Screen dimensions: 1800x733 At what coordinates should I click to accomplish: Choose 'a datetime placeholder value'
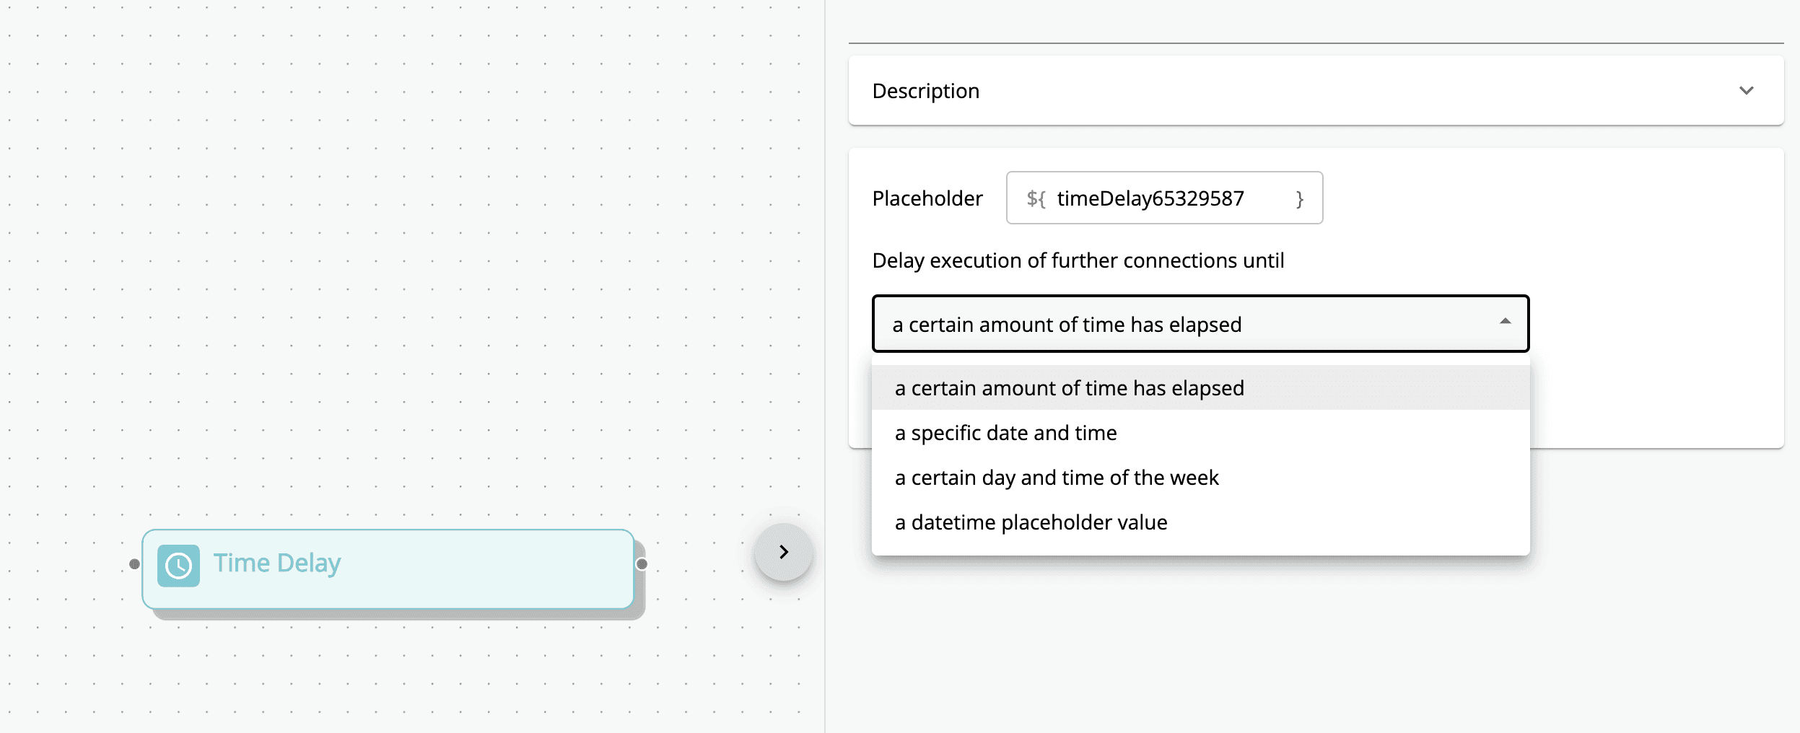[1031, 522]
